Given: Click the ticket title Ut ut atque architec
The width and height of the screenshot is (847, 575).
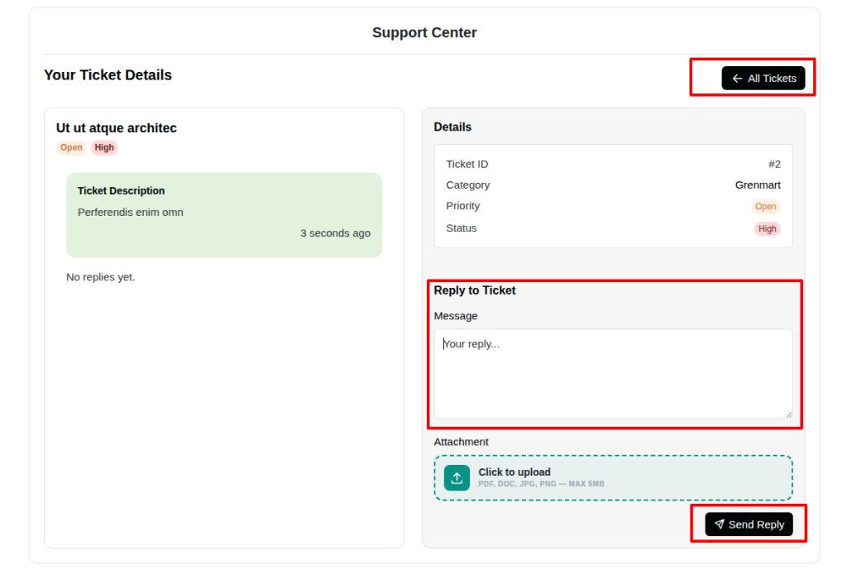Looking at the screenshot, I should click(x=116, y=128).
